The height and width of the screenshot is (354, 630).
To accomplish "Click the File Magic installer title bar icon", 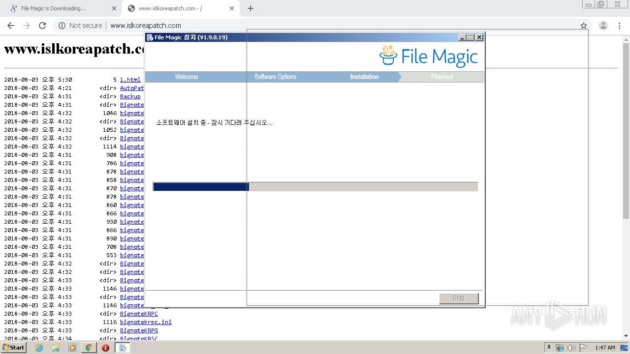I will (x=150, y=37).
